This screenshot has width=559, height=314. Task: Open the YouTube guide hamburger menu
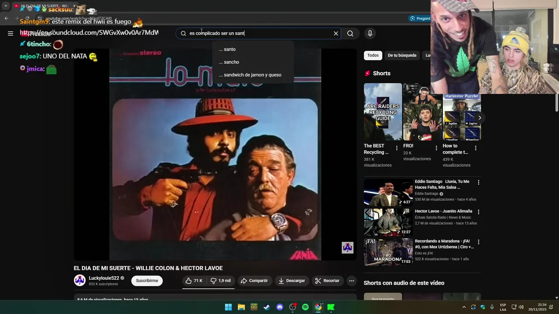[x=10, y=33]
